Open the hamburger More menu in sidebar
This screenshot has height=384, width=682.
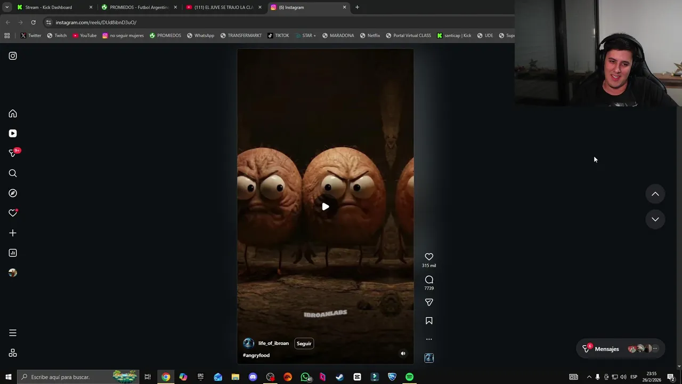coord(13,333)
